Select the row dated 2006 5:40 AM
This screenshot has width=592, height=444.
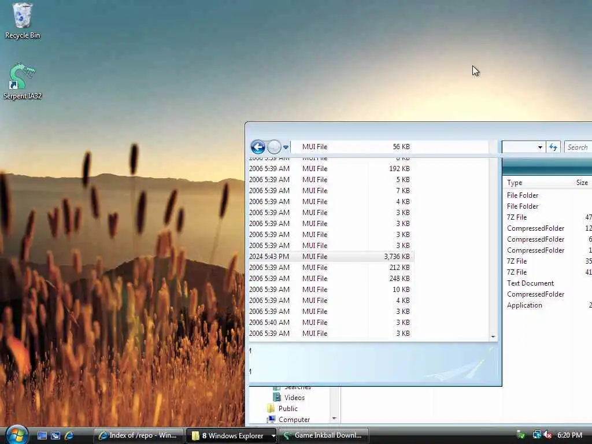[331, 323]
